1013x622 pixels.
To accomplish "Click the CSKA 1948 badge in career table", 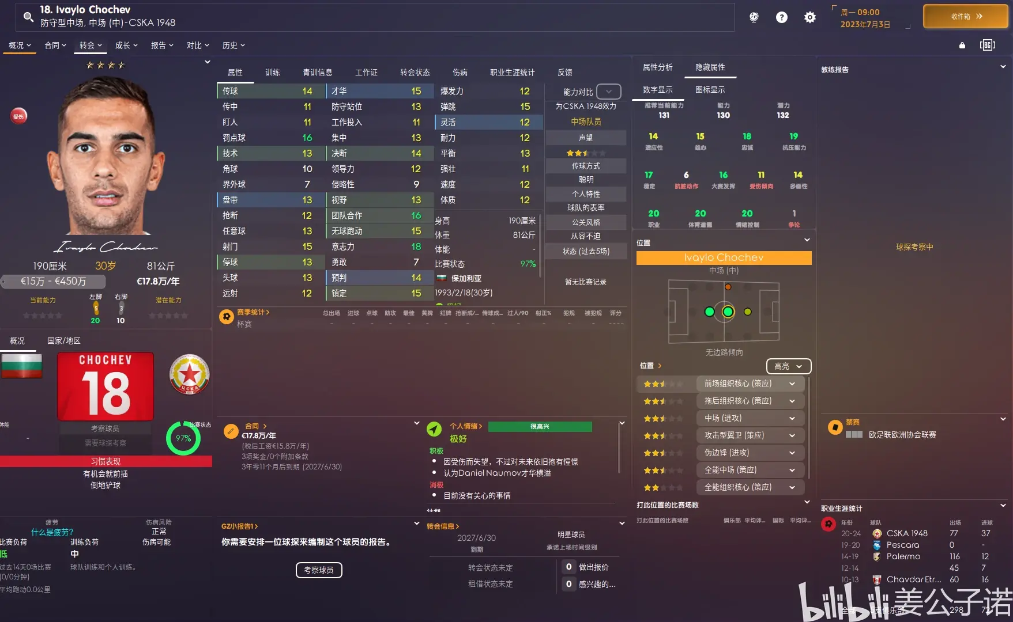I will (877, 533).
